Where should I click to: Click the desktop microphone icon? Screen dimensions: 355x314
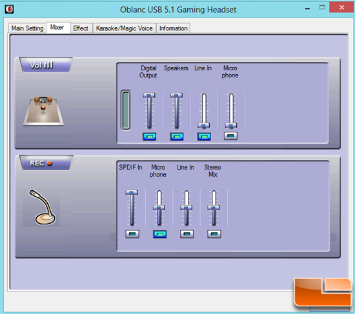[42, 207]
